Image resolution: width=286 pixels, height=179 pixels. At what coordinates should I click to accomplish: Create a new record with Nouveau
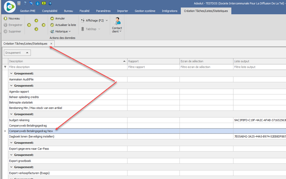click(12, 18)
